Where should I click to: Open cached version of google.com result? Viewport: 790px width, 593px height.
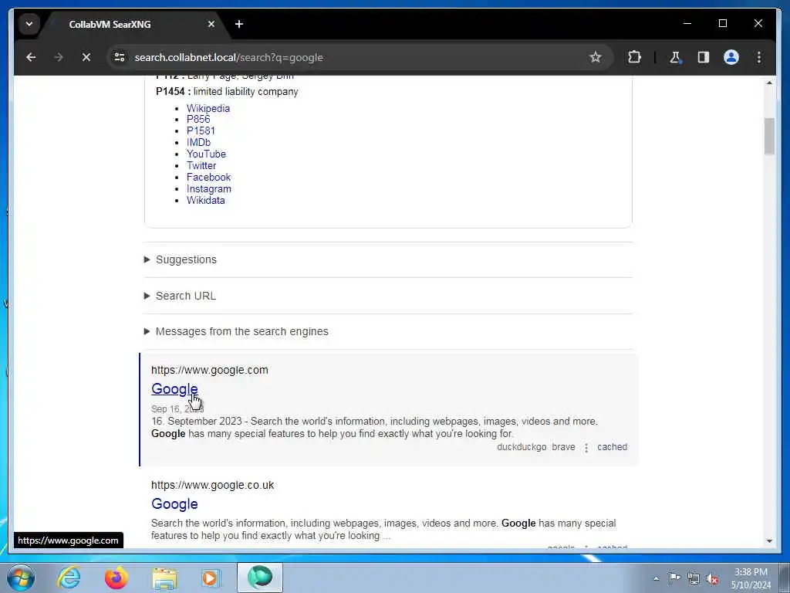(612, 447)
